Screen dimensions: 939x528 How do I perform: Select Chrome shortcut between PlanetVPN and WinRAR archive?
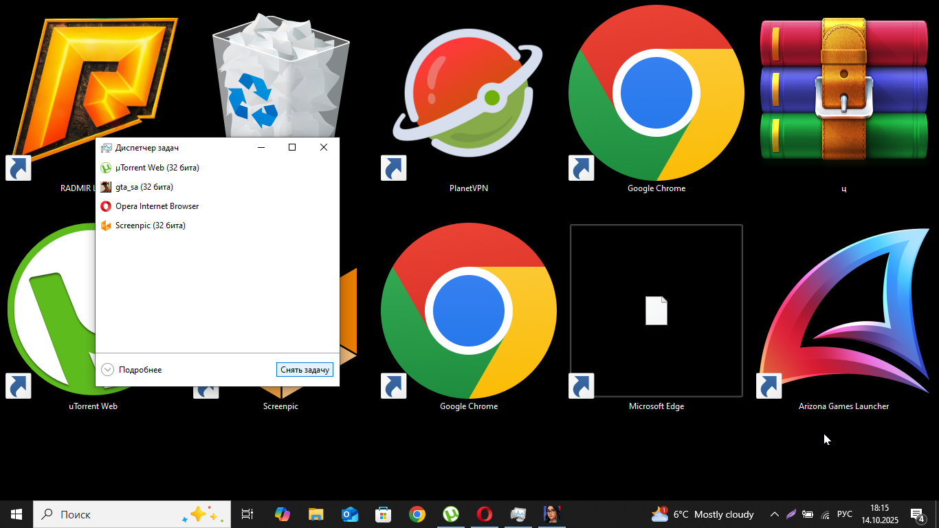click(x=656, y=100)
